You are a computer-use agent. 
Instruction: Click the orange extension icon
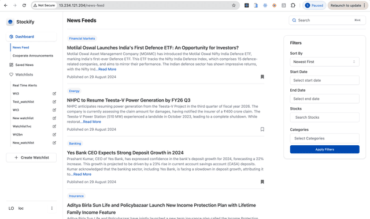point(274,5)
